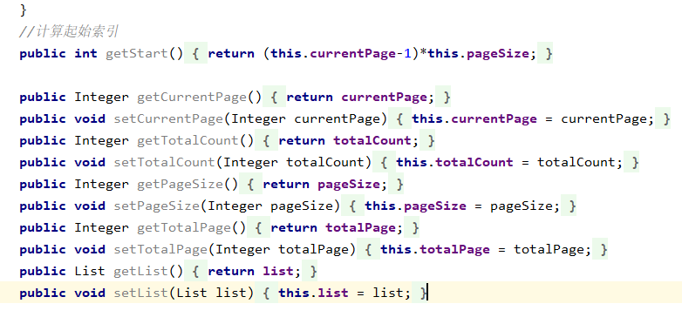Image resolution: width=682 pixels, height=324 pixels.
Task: Click closing fold brace of getTotalCount
Action: [427, 140]
